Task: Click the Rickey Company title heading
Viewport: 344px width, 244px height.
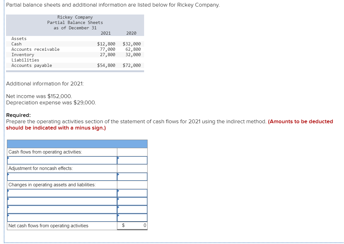Action: coord(74,17)
